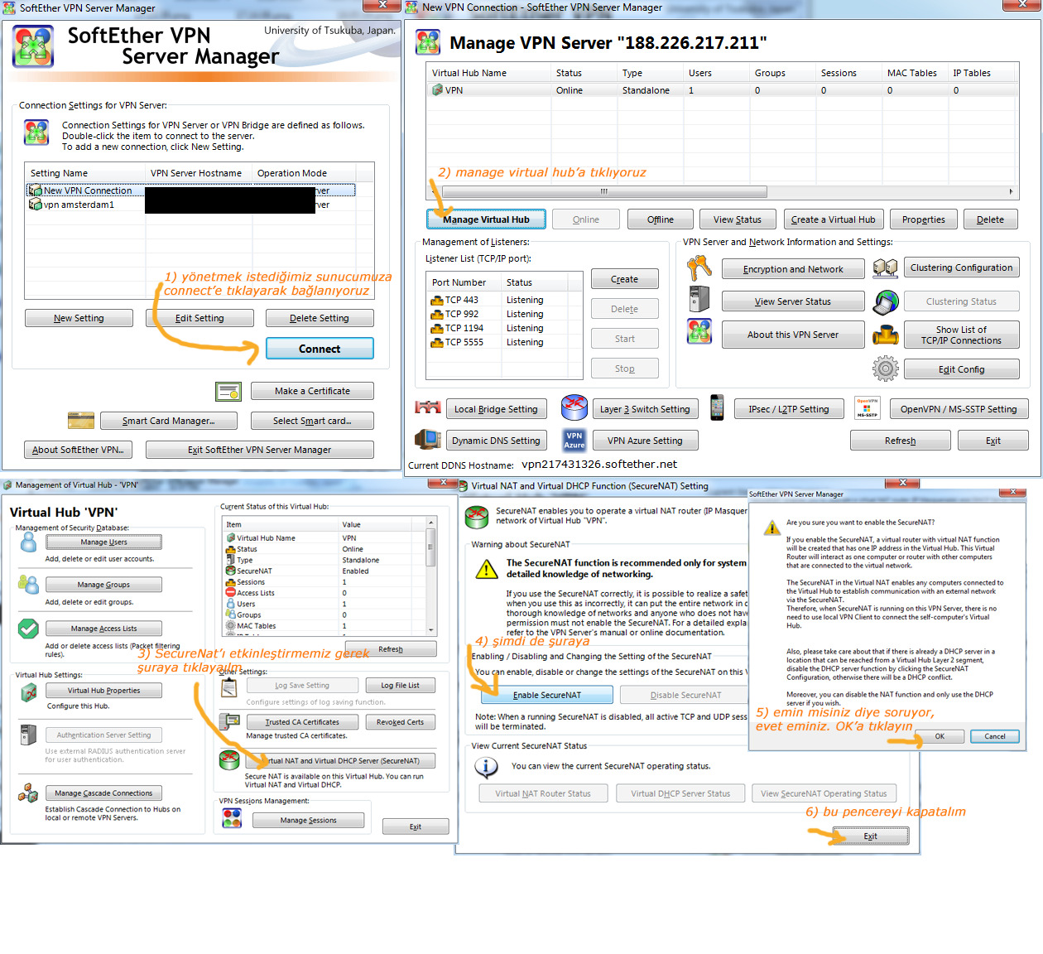Click the Connect button

320,349
